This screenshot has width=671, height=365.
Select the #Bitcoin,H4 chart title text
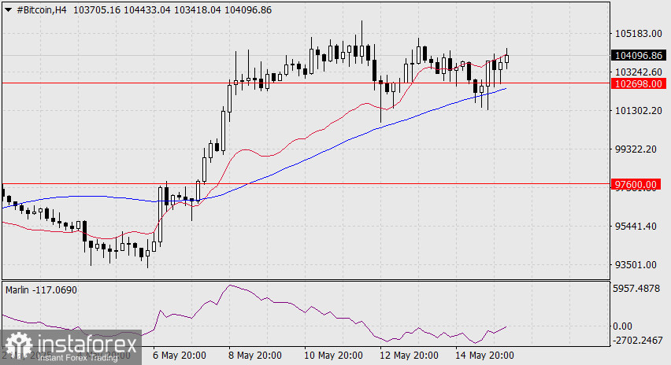point(41,9)
